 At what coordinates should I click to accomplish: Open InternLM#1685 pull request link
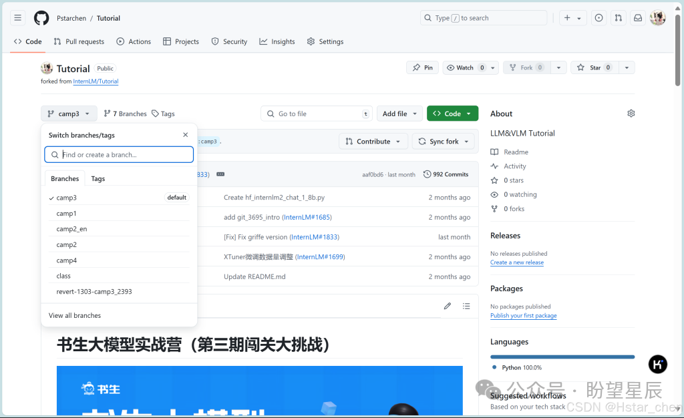307,217
